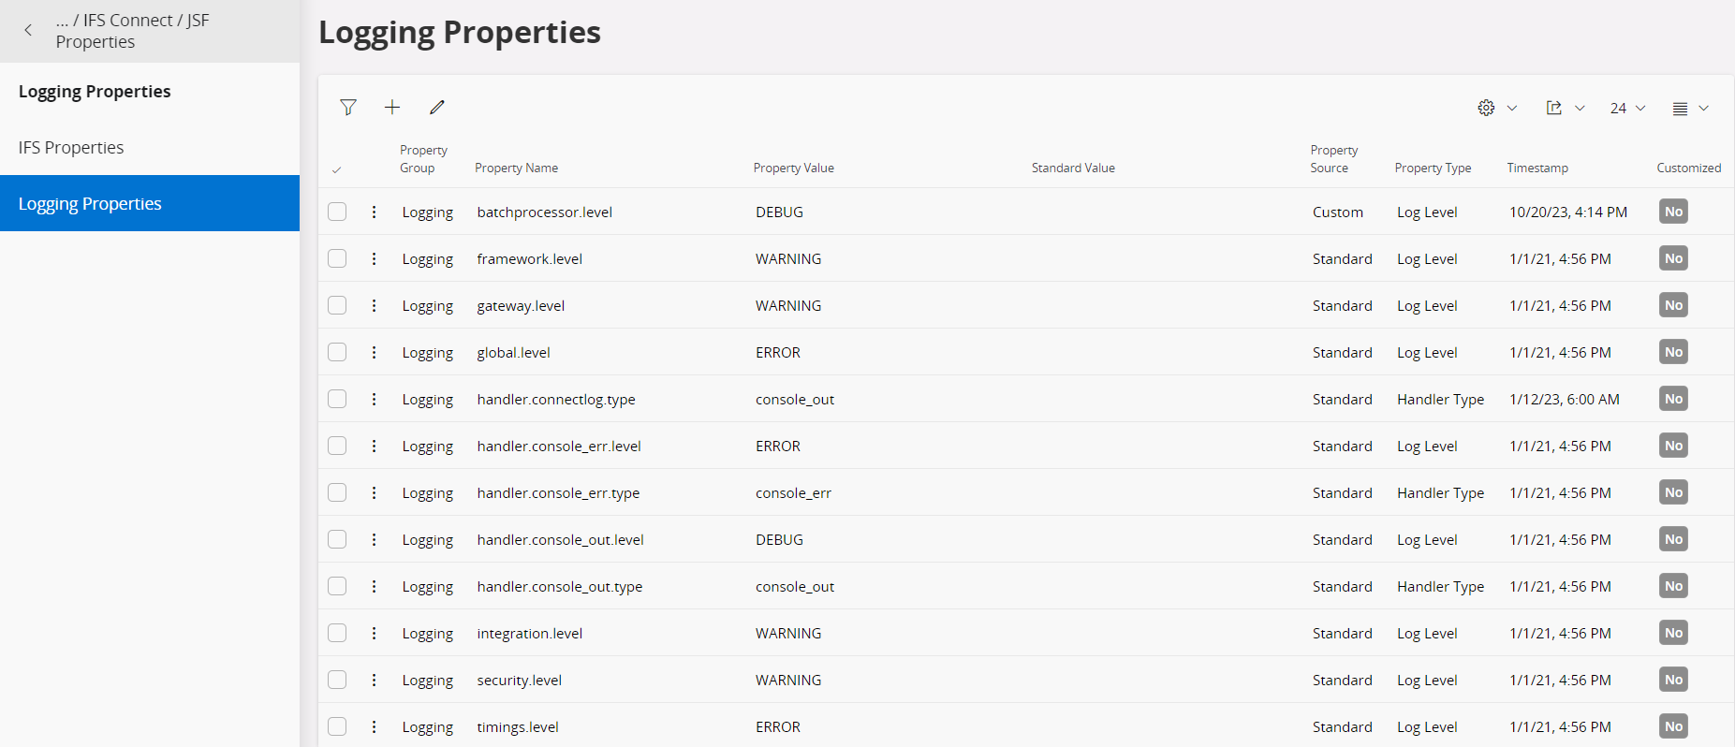The height and width of the screenshot is (747, 1735).
Task: Open the gear settings icon in toolbar
Action: [1486, 108]
